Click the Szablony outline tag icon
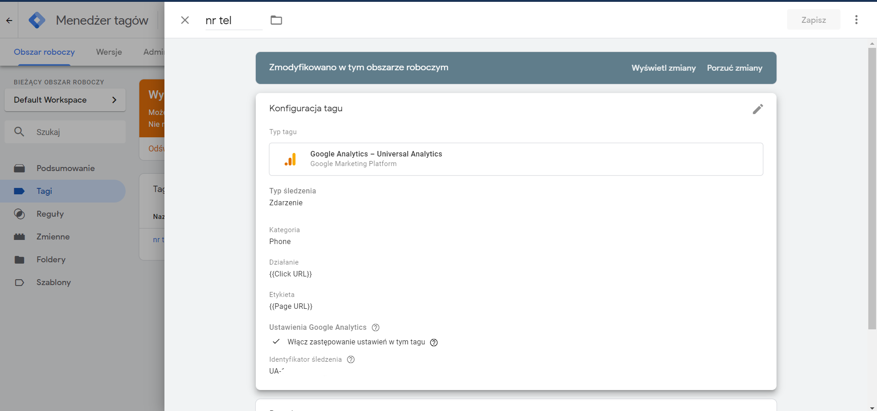 (x=19, y=282)
